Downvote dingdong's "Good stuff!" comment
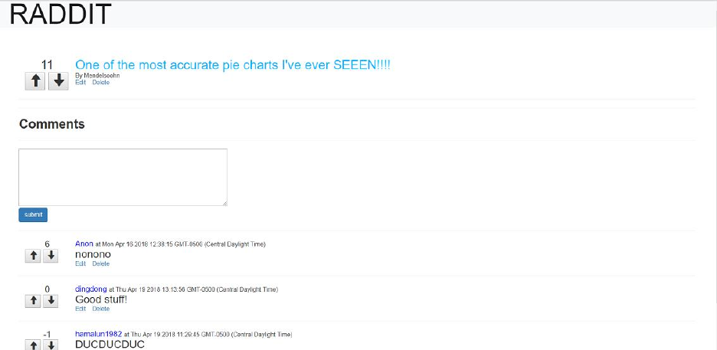This screenshot has width=717, height=350. (51, 301)
